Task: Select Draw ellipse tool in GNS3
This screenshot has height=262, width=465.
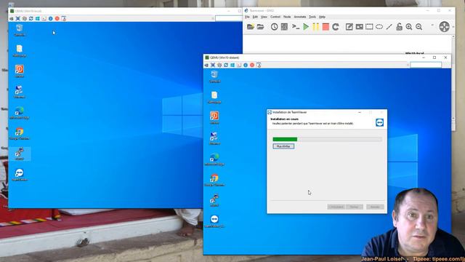Action: (379, 27)
